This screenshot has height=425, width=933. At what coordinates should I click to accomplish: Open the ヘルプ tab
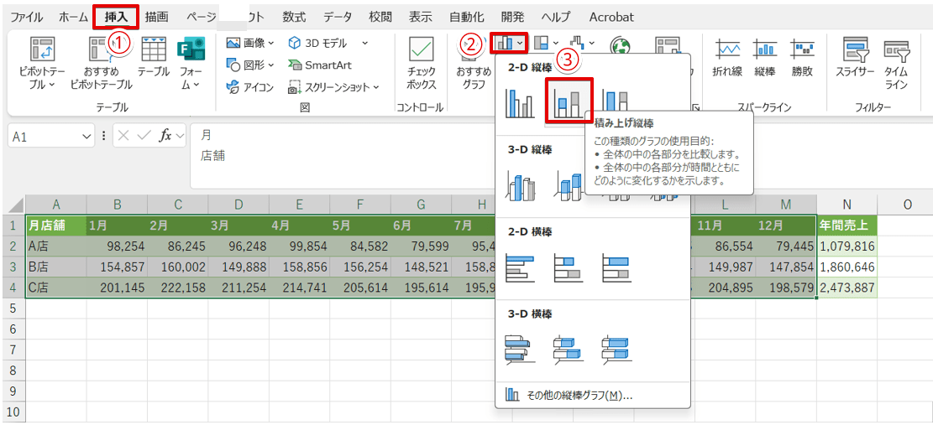click(x=556, y=17)
